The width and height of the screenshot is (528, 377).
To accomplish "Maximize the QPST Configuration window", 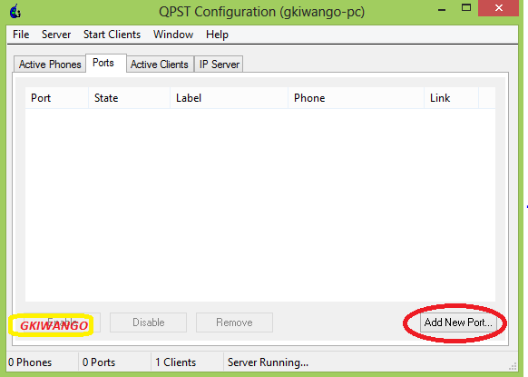I will [466, 8].
